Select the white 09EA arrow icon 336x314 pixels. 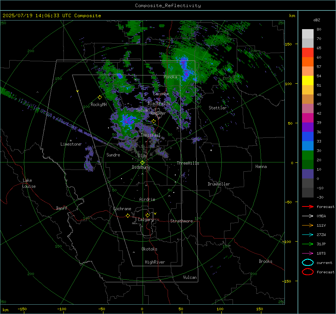[308, 216]
